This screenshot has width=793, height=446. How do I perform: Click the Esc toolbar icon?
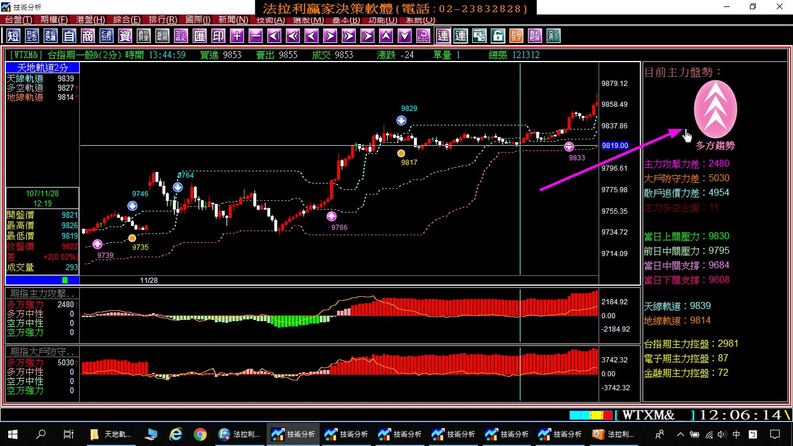423,36
